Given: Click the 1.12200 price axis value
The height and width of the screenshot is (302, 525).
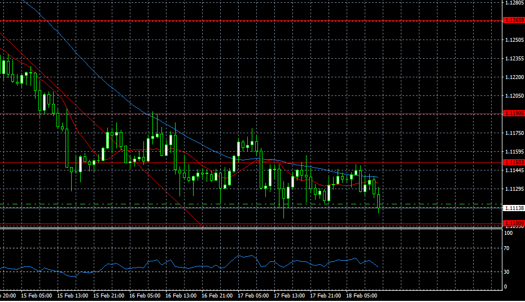Looking at the screenshot, I should tap(514, 77).
